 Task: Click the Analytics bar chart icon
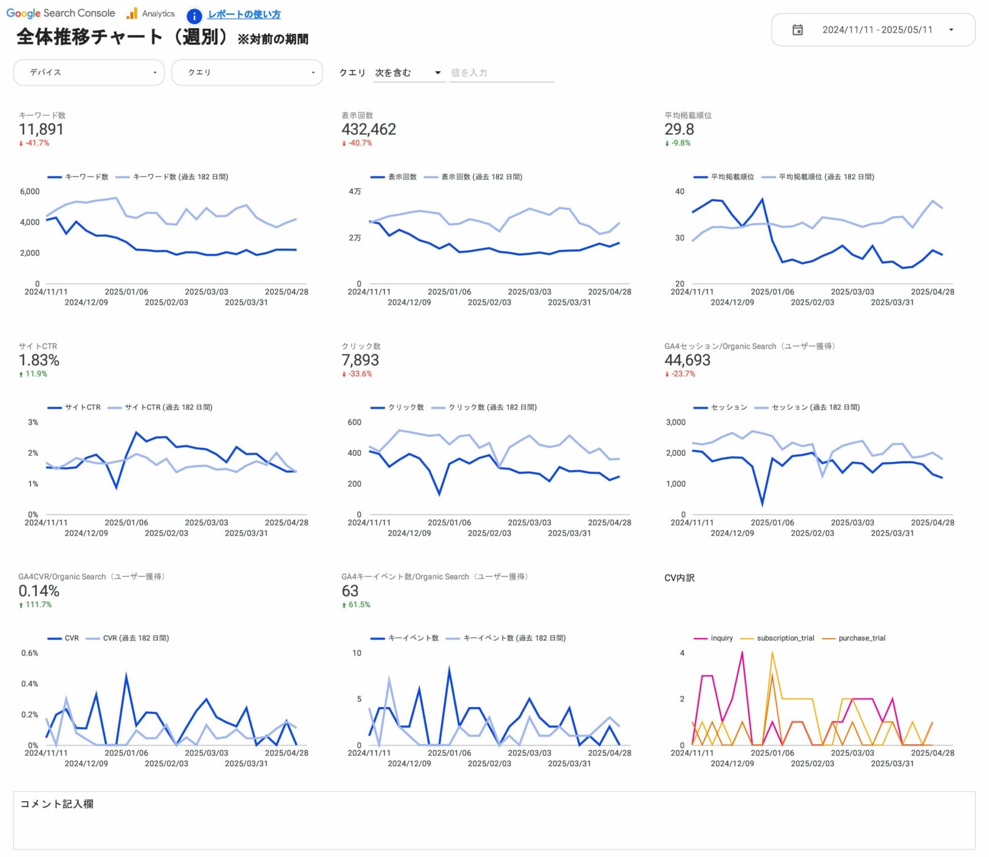(x=132, y=13)
